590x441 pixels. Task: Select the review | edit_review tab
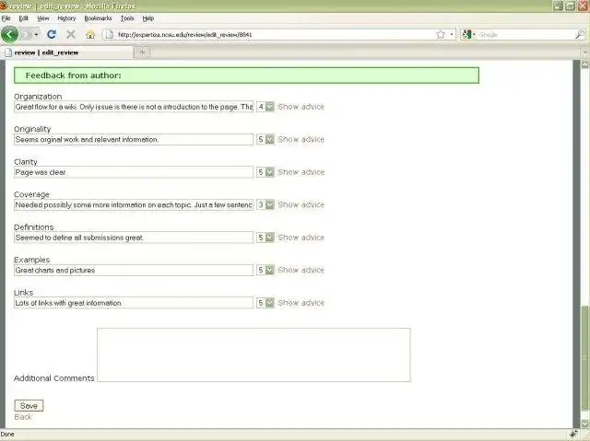click(67, 52)
